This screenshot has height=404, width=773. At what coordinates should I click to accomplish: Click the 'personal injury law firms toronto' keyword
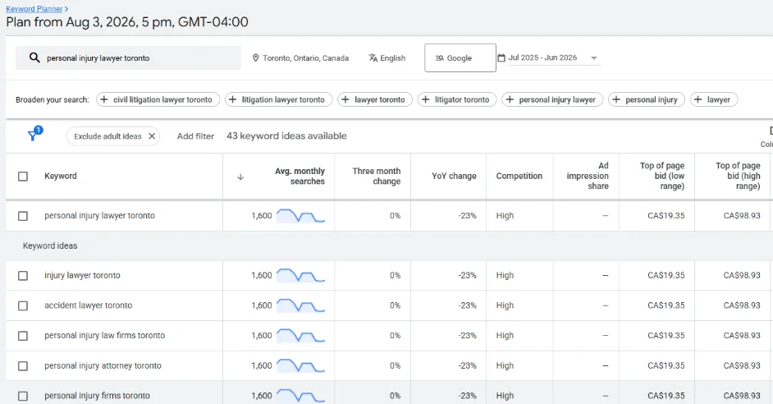[x=104, y=335]
